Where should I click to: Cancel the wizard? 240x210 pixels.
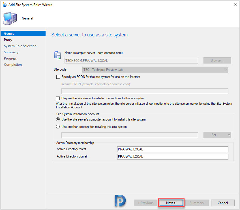(x=223, y=203)
